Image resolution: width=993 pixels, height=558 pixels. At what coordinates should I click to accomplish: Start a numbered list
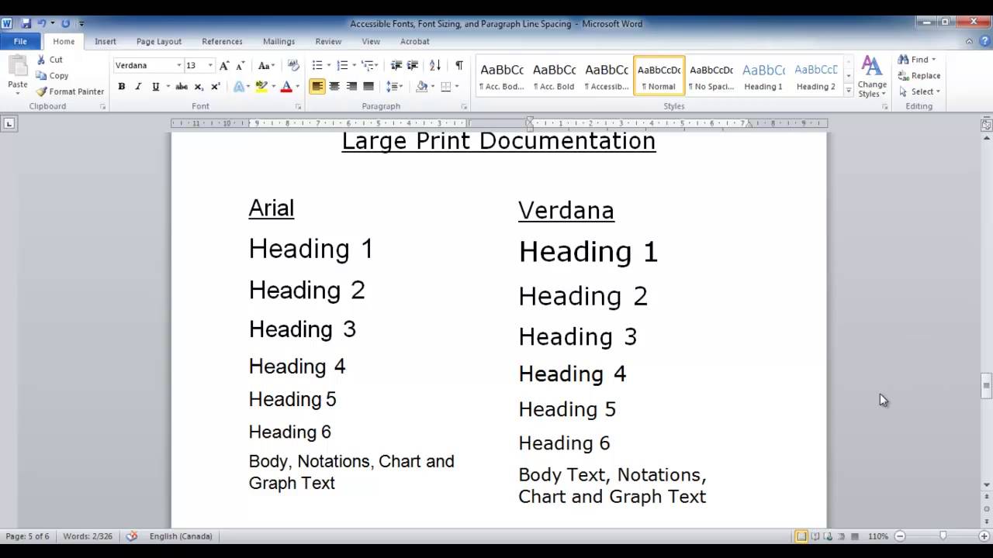point(342,66)
